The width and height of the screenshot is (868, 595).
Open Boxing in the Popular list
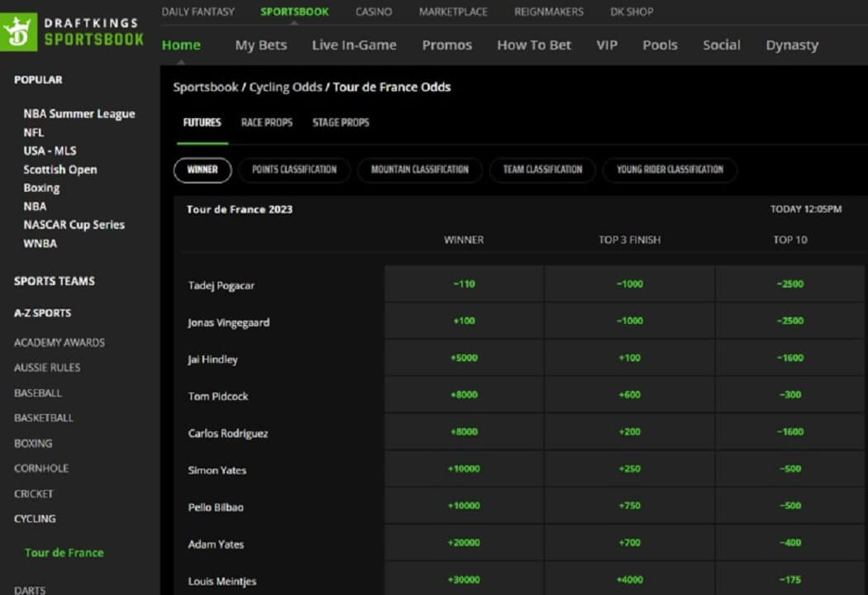41,188
